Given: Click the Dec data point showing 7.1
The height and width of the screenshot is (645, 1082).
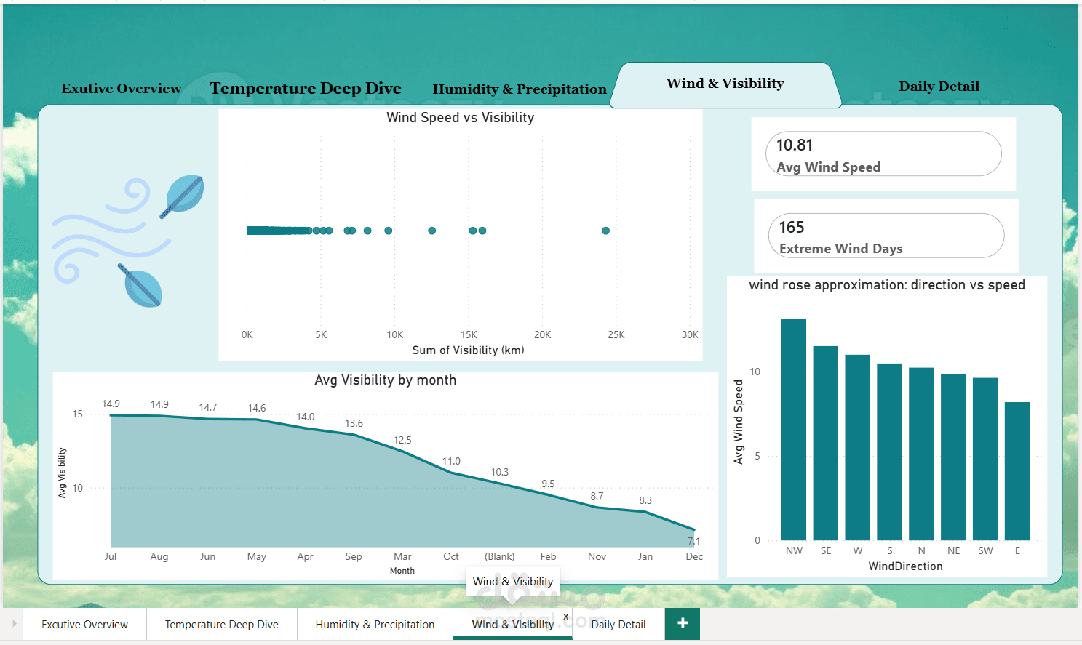Looking at the screenshot, I should pos(694,530).
